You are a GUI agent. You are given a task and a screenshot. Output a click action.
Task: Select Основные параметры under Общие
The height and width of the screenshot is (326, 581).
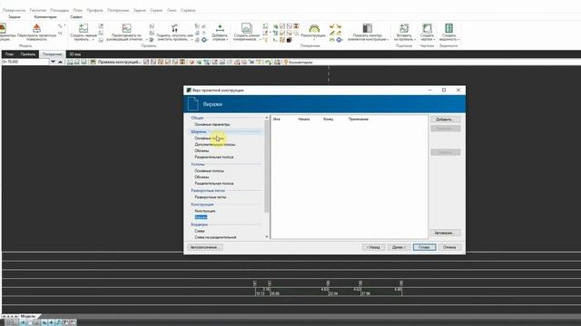212,125
